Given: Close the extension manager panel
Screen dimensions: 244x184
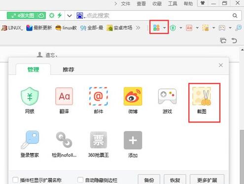Looking at the screenshot, I should (x=221, y=65).
